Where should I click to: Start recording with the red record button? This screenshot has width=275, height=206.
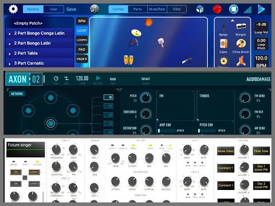pos(217,9)
